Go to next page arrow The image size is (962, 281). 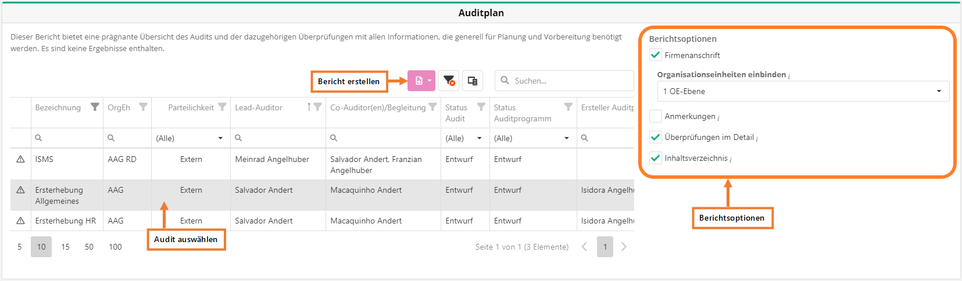click(x=624, y=247)
